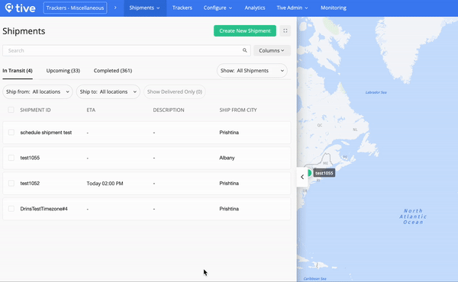Open Ship to: All locations filter

tap(108, 91)
